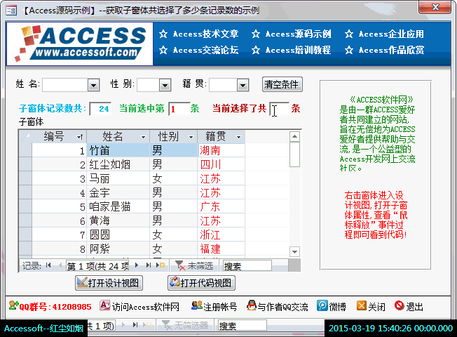Click the name cell 圆圆
This screenshot has width=457, height=337.
pyautogui.click(x=118, y=234)
